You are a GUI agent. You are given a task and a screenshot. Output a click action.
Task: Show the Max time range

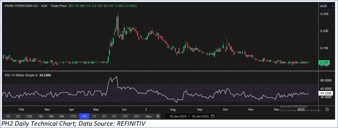pyautogui.click(x=149, y=116)
